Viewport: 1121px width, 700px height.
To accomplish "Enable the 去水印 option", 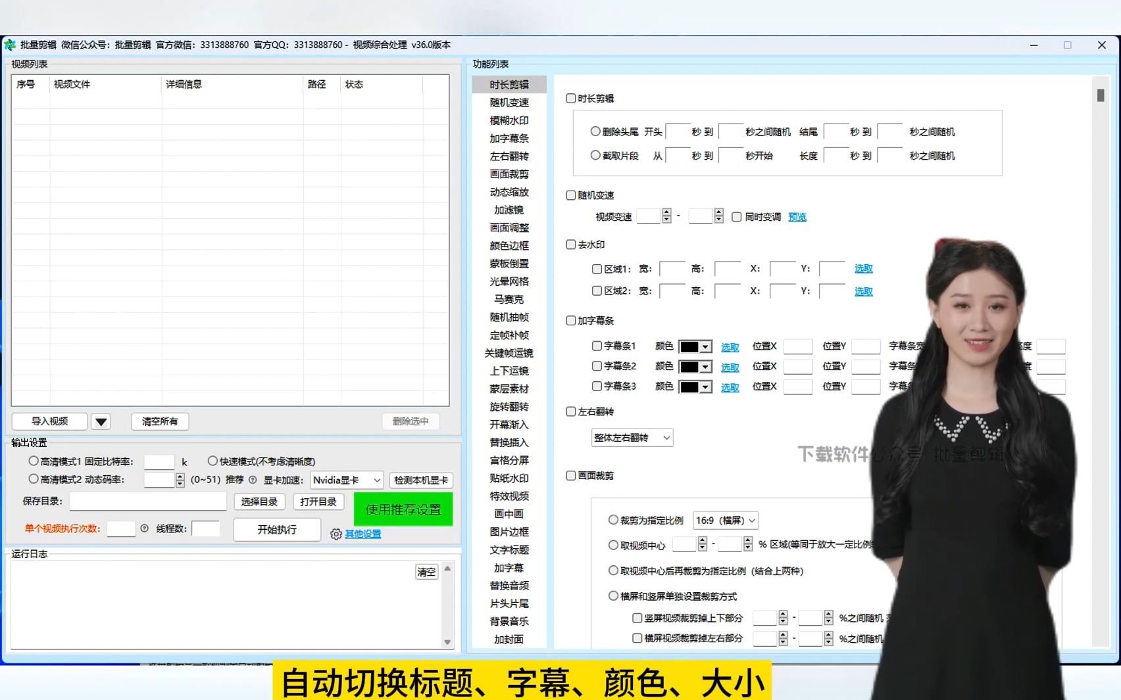I will tap(570, 244).
